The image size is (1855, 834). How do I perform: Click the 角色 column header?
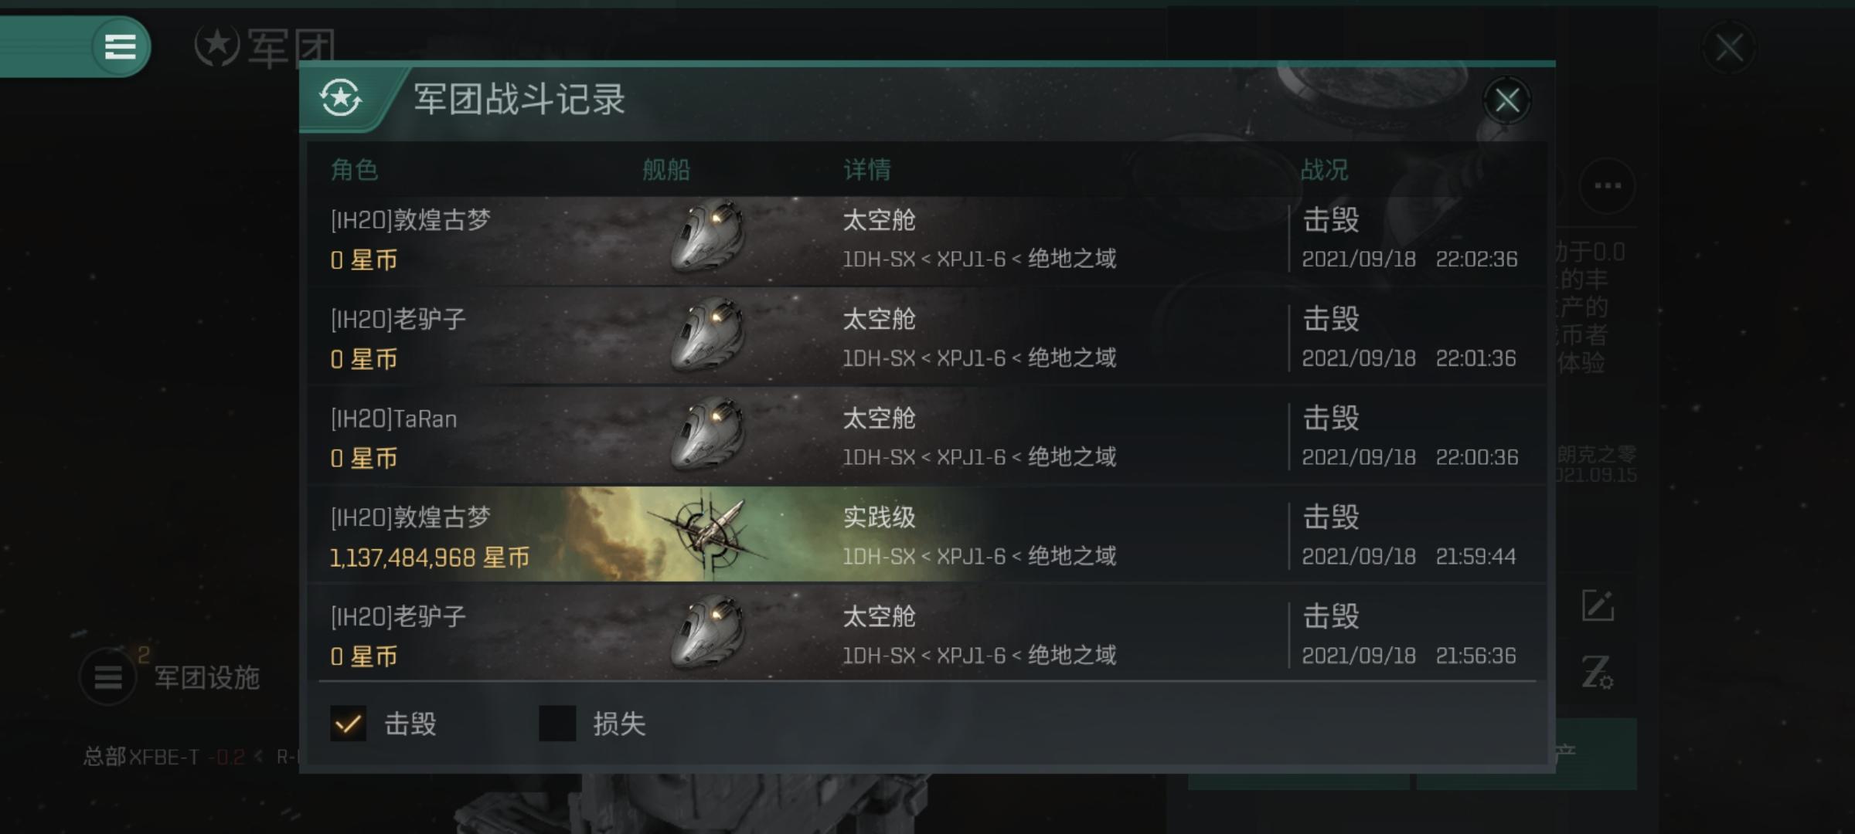pyautogui.click(x=354, y=169)
